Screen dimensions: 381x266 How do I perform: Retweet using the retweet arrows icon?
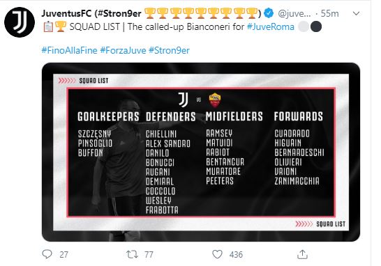click(x=132, y=254)
